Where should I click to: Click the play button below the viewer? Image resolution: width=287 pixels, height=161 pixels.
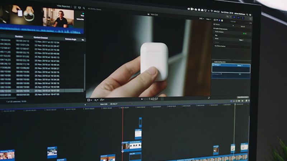pyautogui.click(x=142, y=99)
